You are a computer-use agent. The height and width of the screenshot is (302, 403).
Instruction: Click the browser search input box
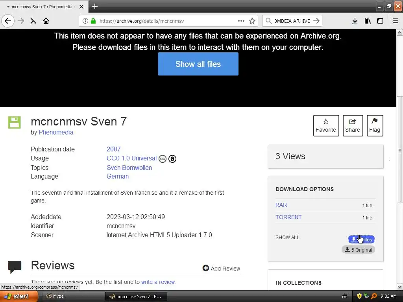[292, 21]
